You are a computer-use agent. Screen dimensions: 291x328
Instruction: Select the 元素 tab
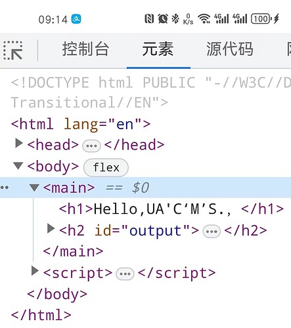[158, 49]
